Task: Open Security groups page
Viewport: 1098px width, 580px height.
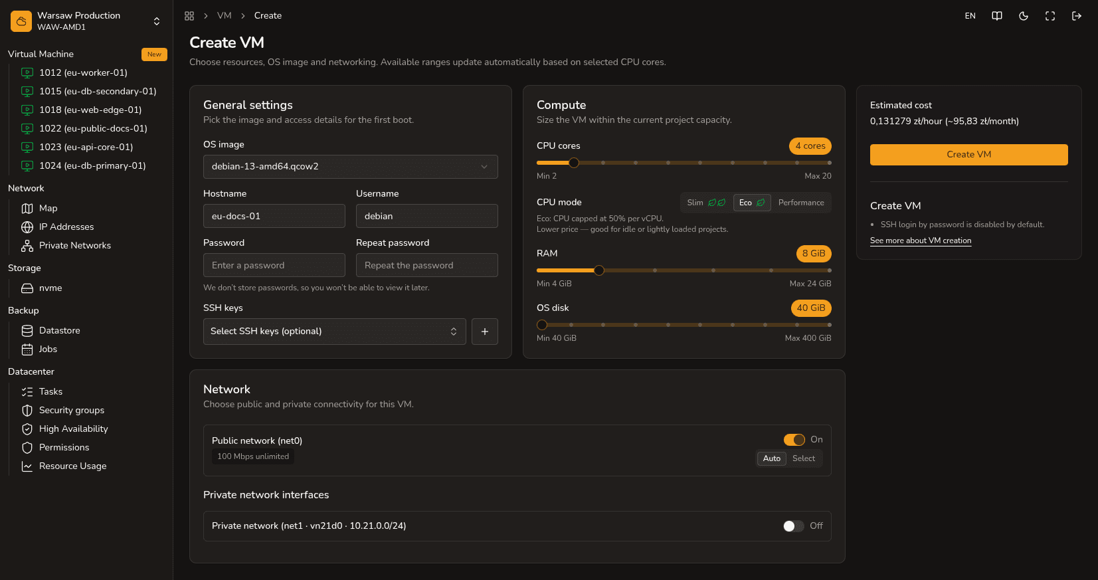Action: [72, 410]
